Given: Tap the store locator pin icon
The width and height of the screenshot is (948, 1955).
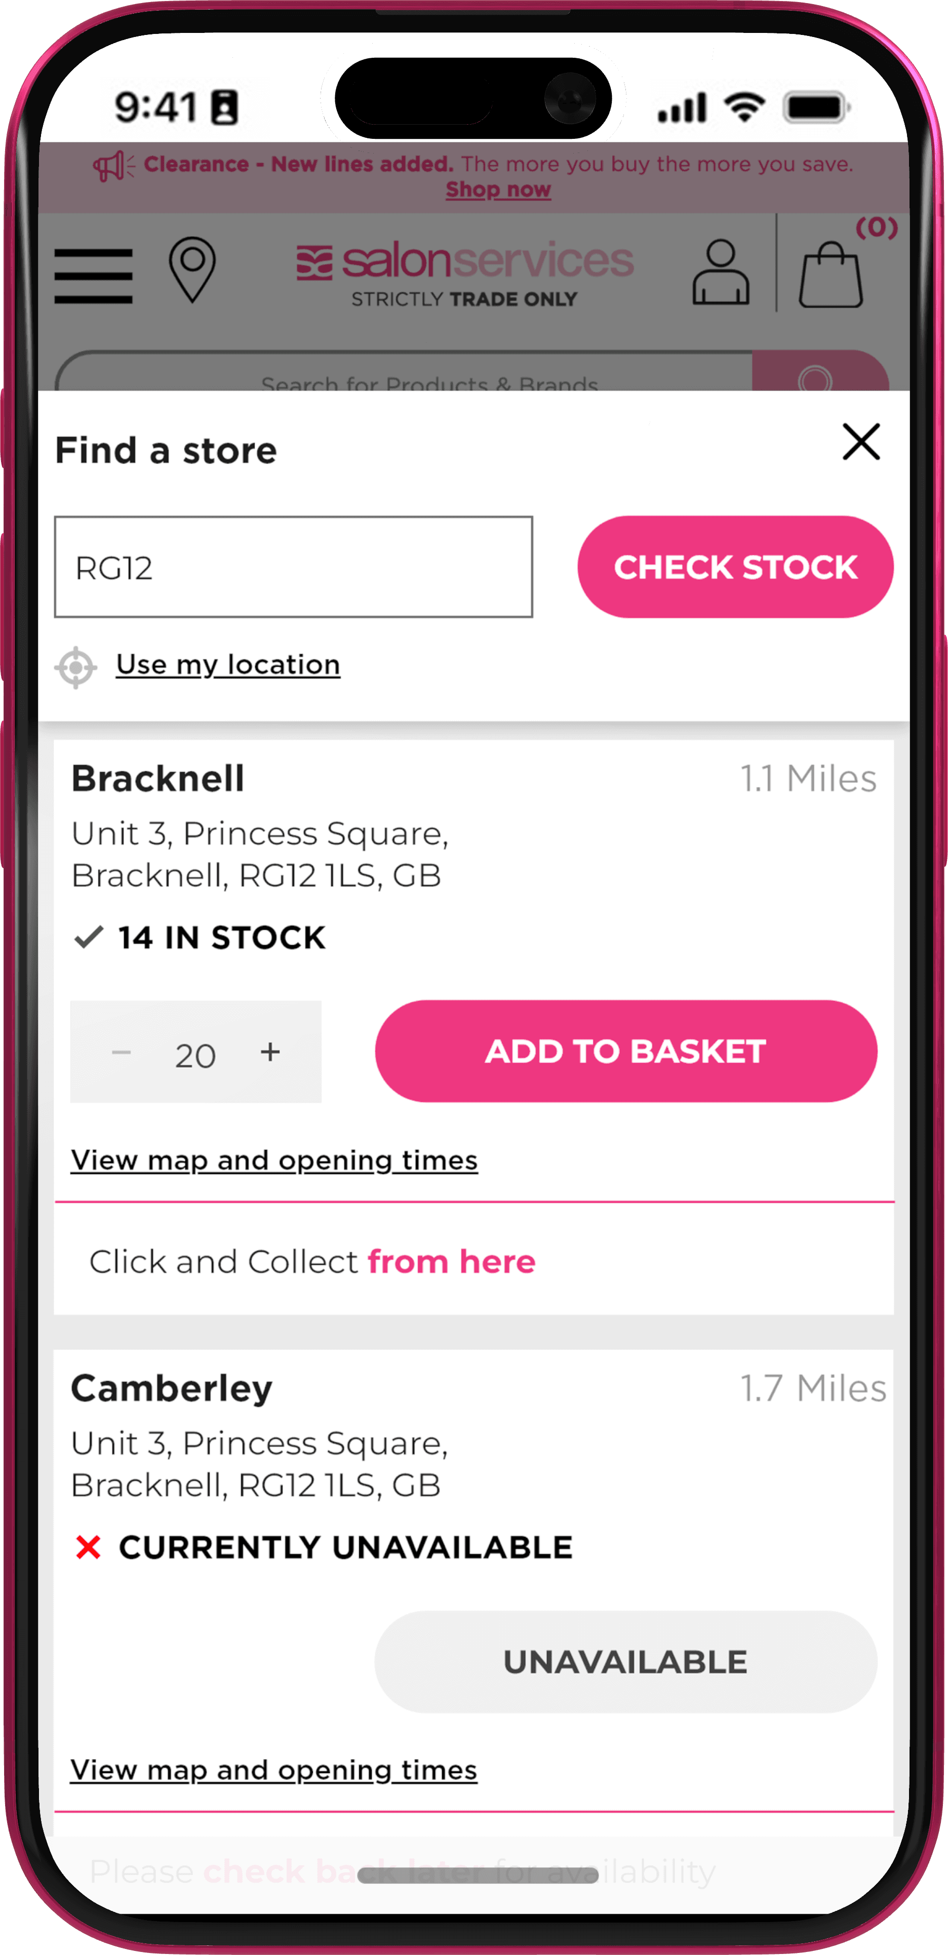Looking at the screenshot, I should click(192, 270).
